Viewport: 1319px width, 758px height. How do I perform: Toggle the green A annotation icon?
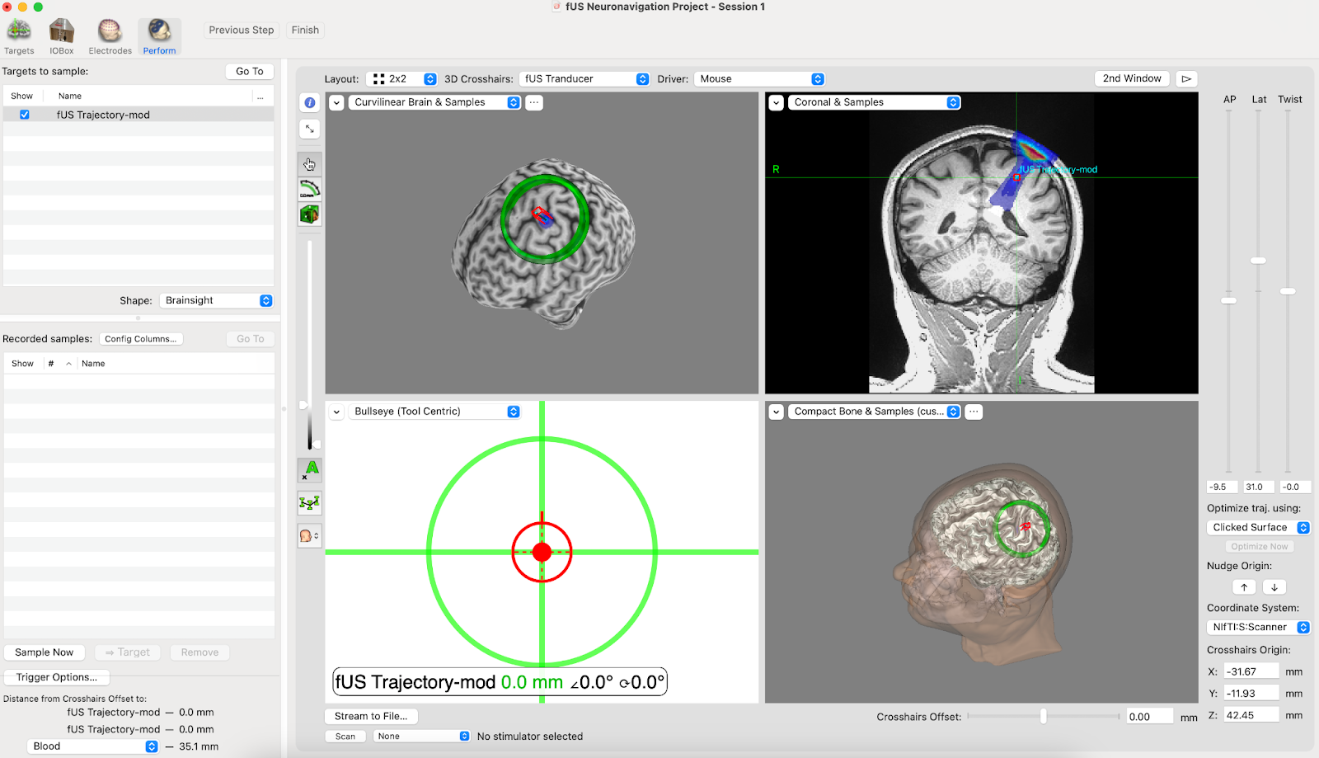click(310, 470)
